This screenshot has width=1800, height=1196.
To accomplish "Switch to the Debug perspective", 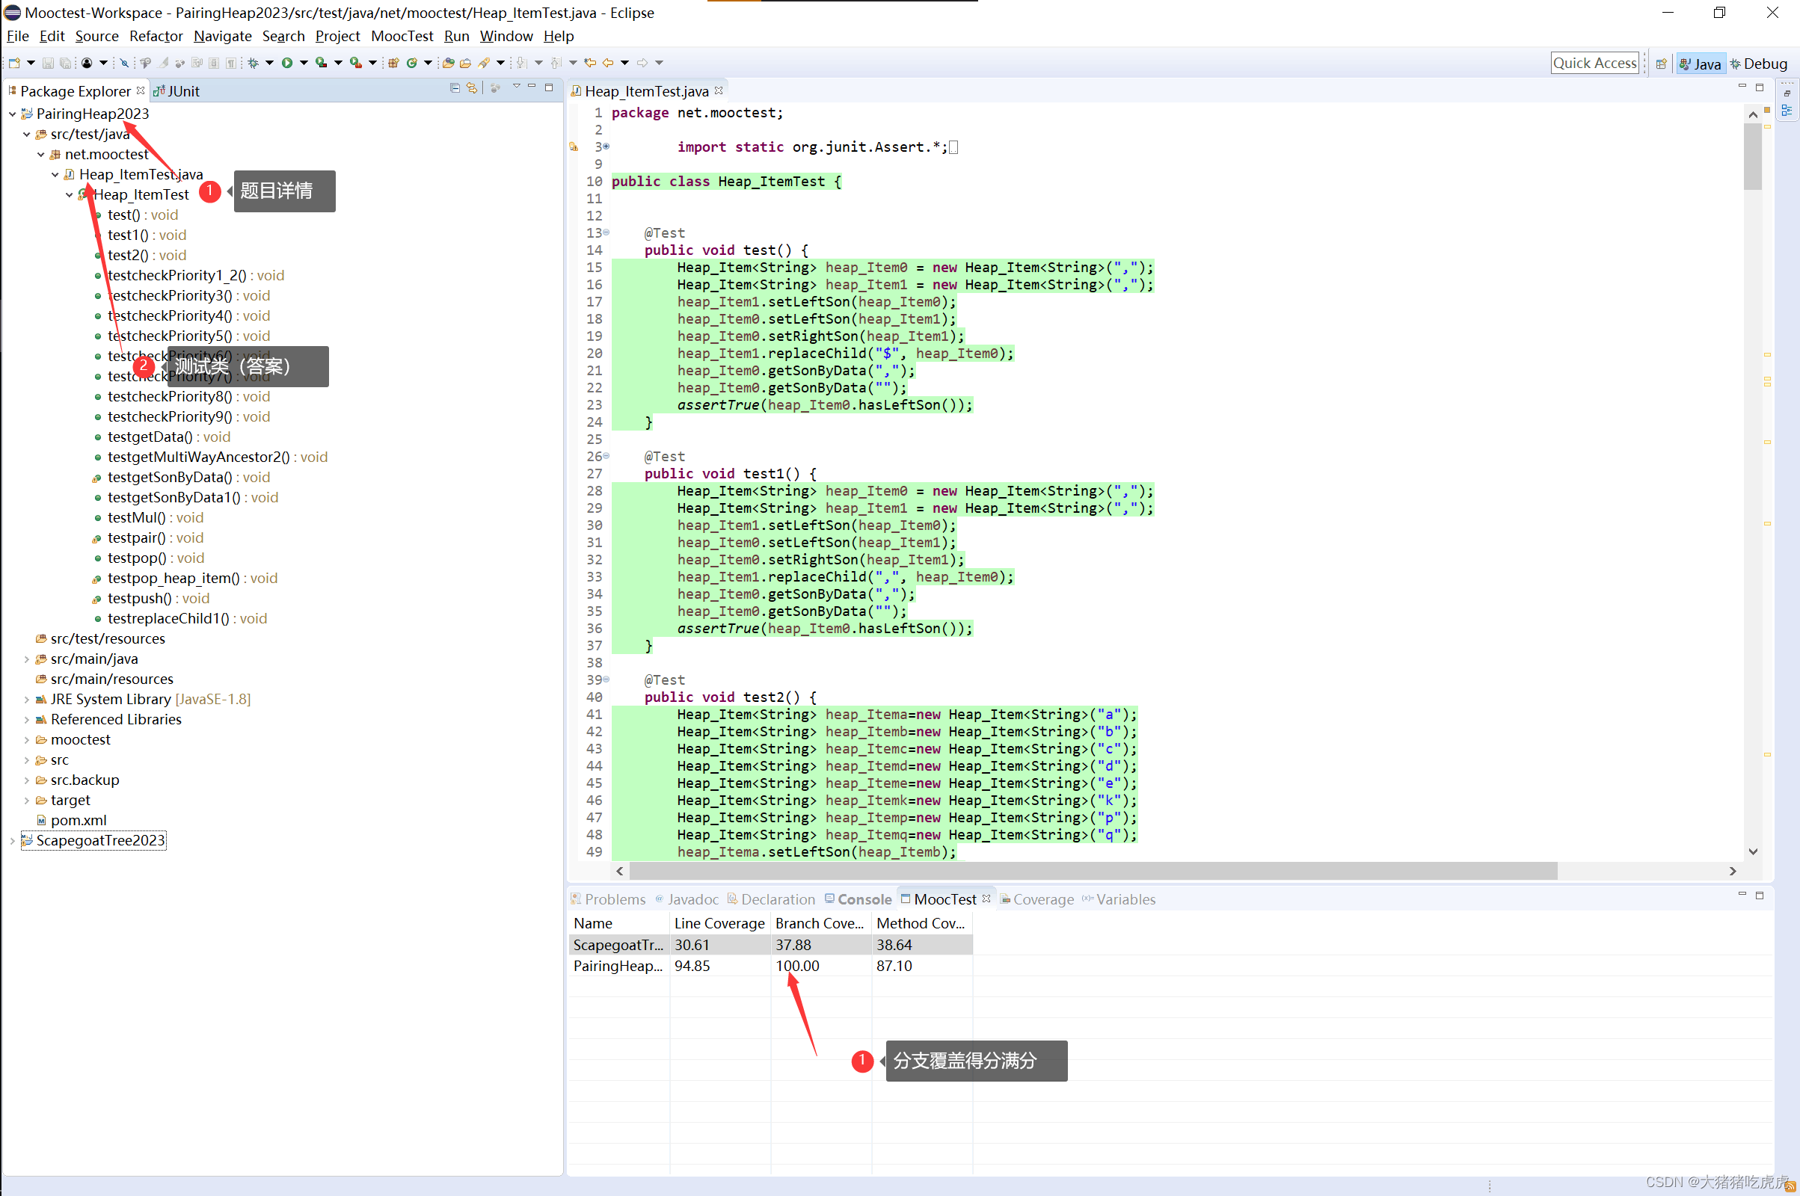I will [1758, 64].
